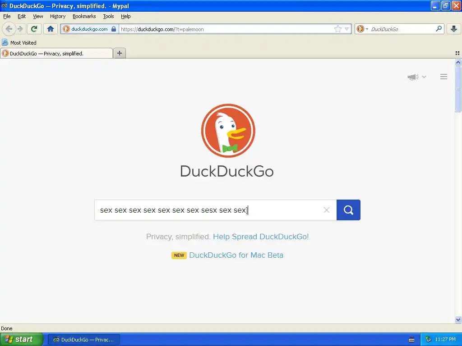
Task: Click the toolbar search magnifier icon
Action: 439,29
